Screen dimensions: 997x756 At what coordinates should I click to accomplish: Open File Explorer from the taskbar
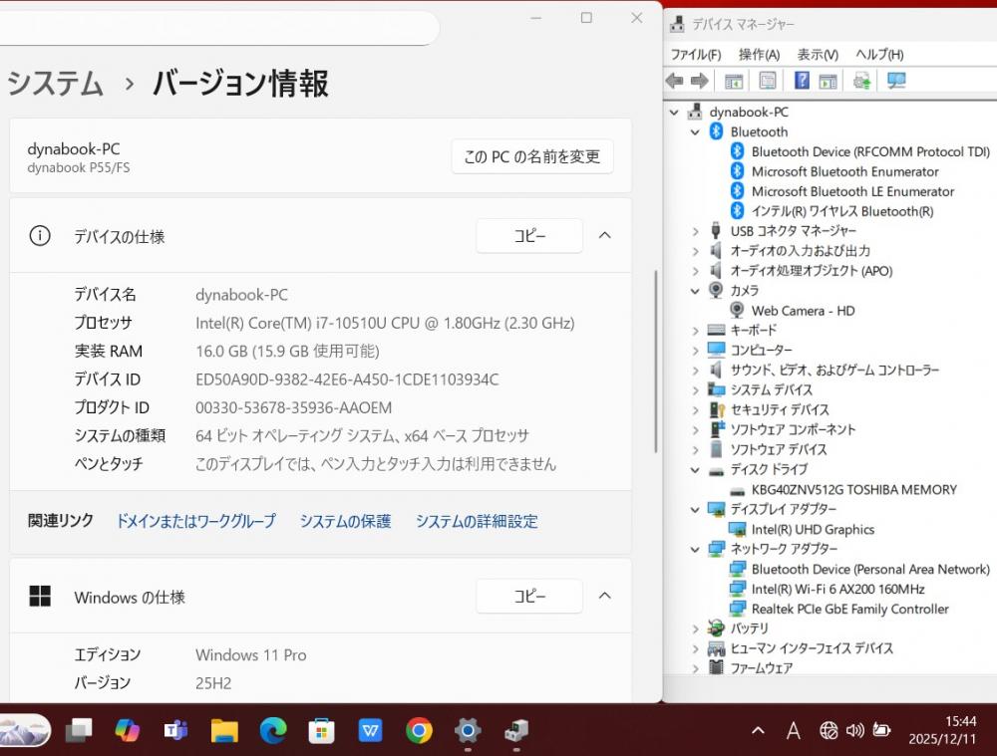[224, 731]
